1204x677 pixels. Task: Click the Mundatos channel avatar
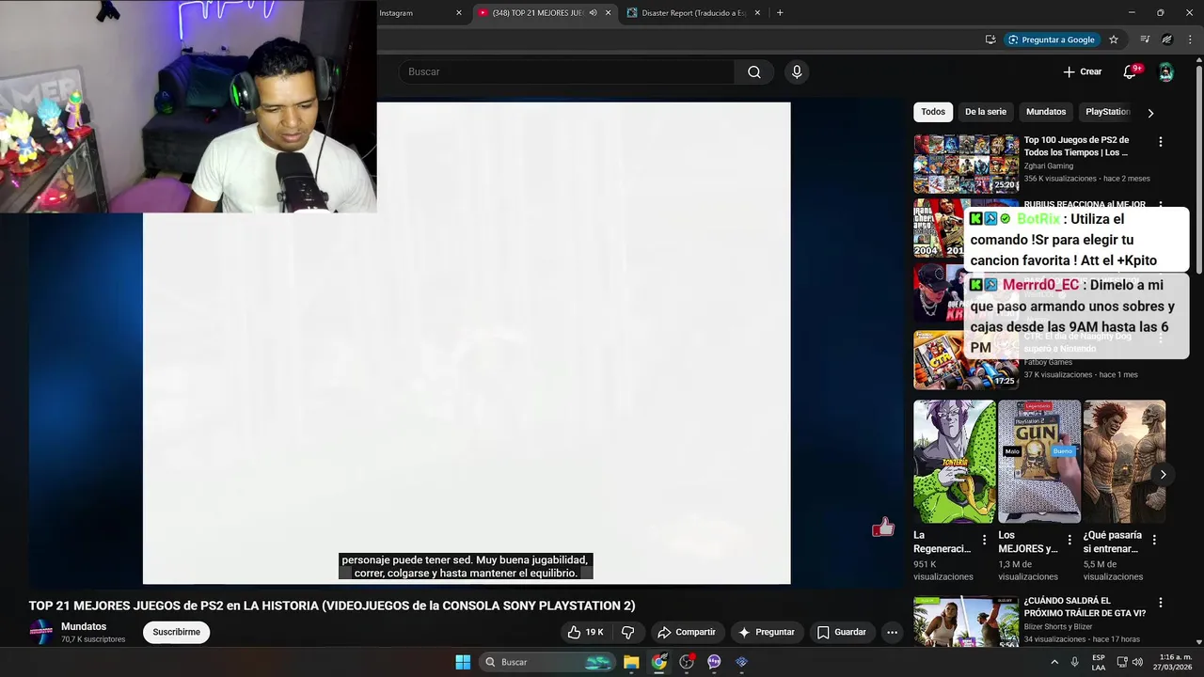click(x=41, y=632)
